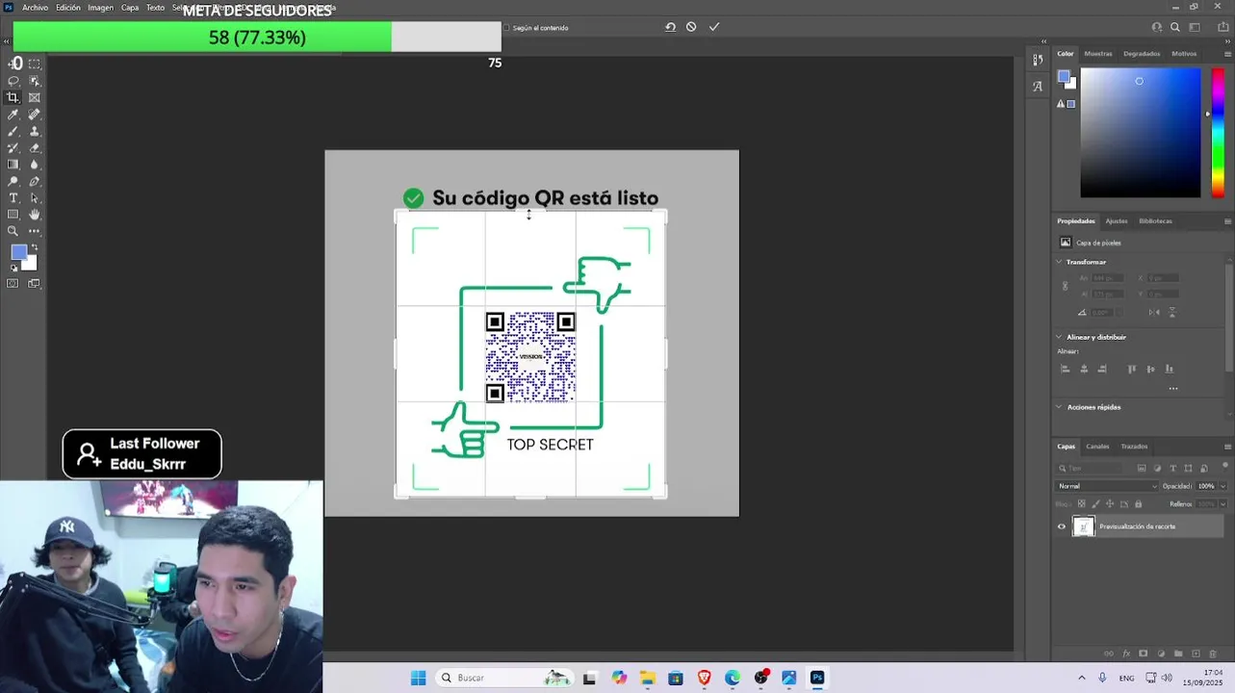This screenshot has width=1235, height=693.
Task: Change the screen mode
Action: pos(35,283)
